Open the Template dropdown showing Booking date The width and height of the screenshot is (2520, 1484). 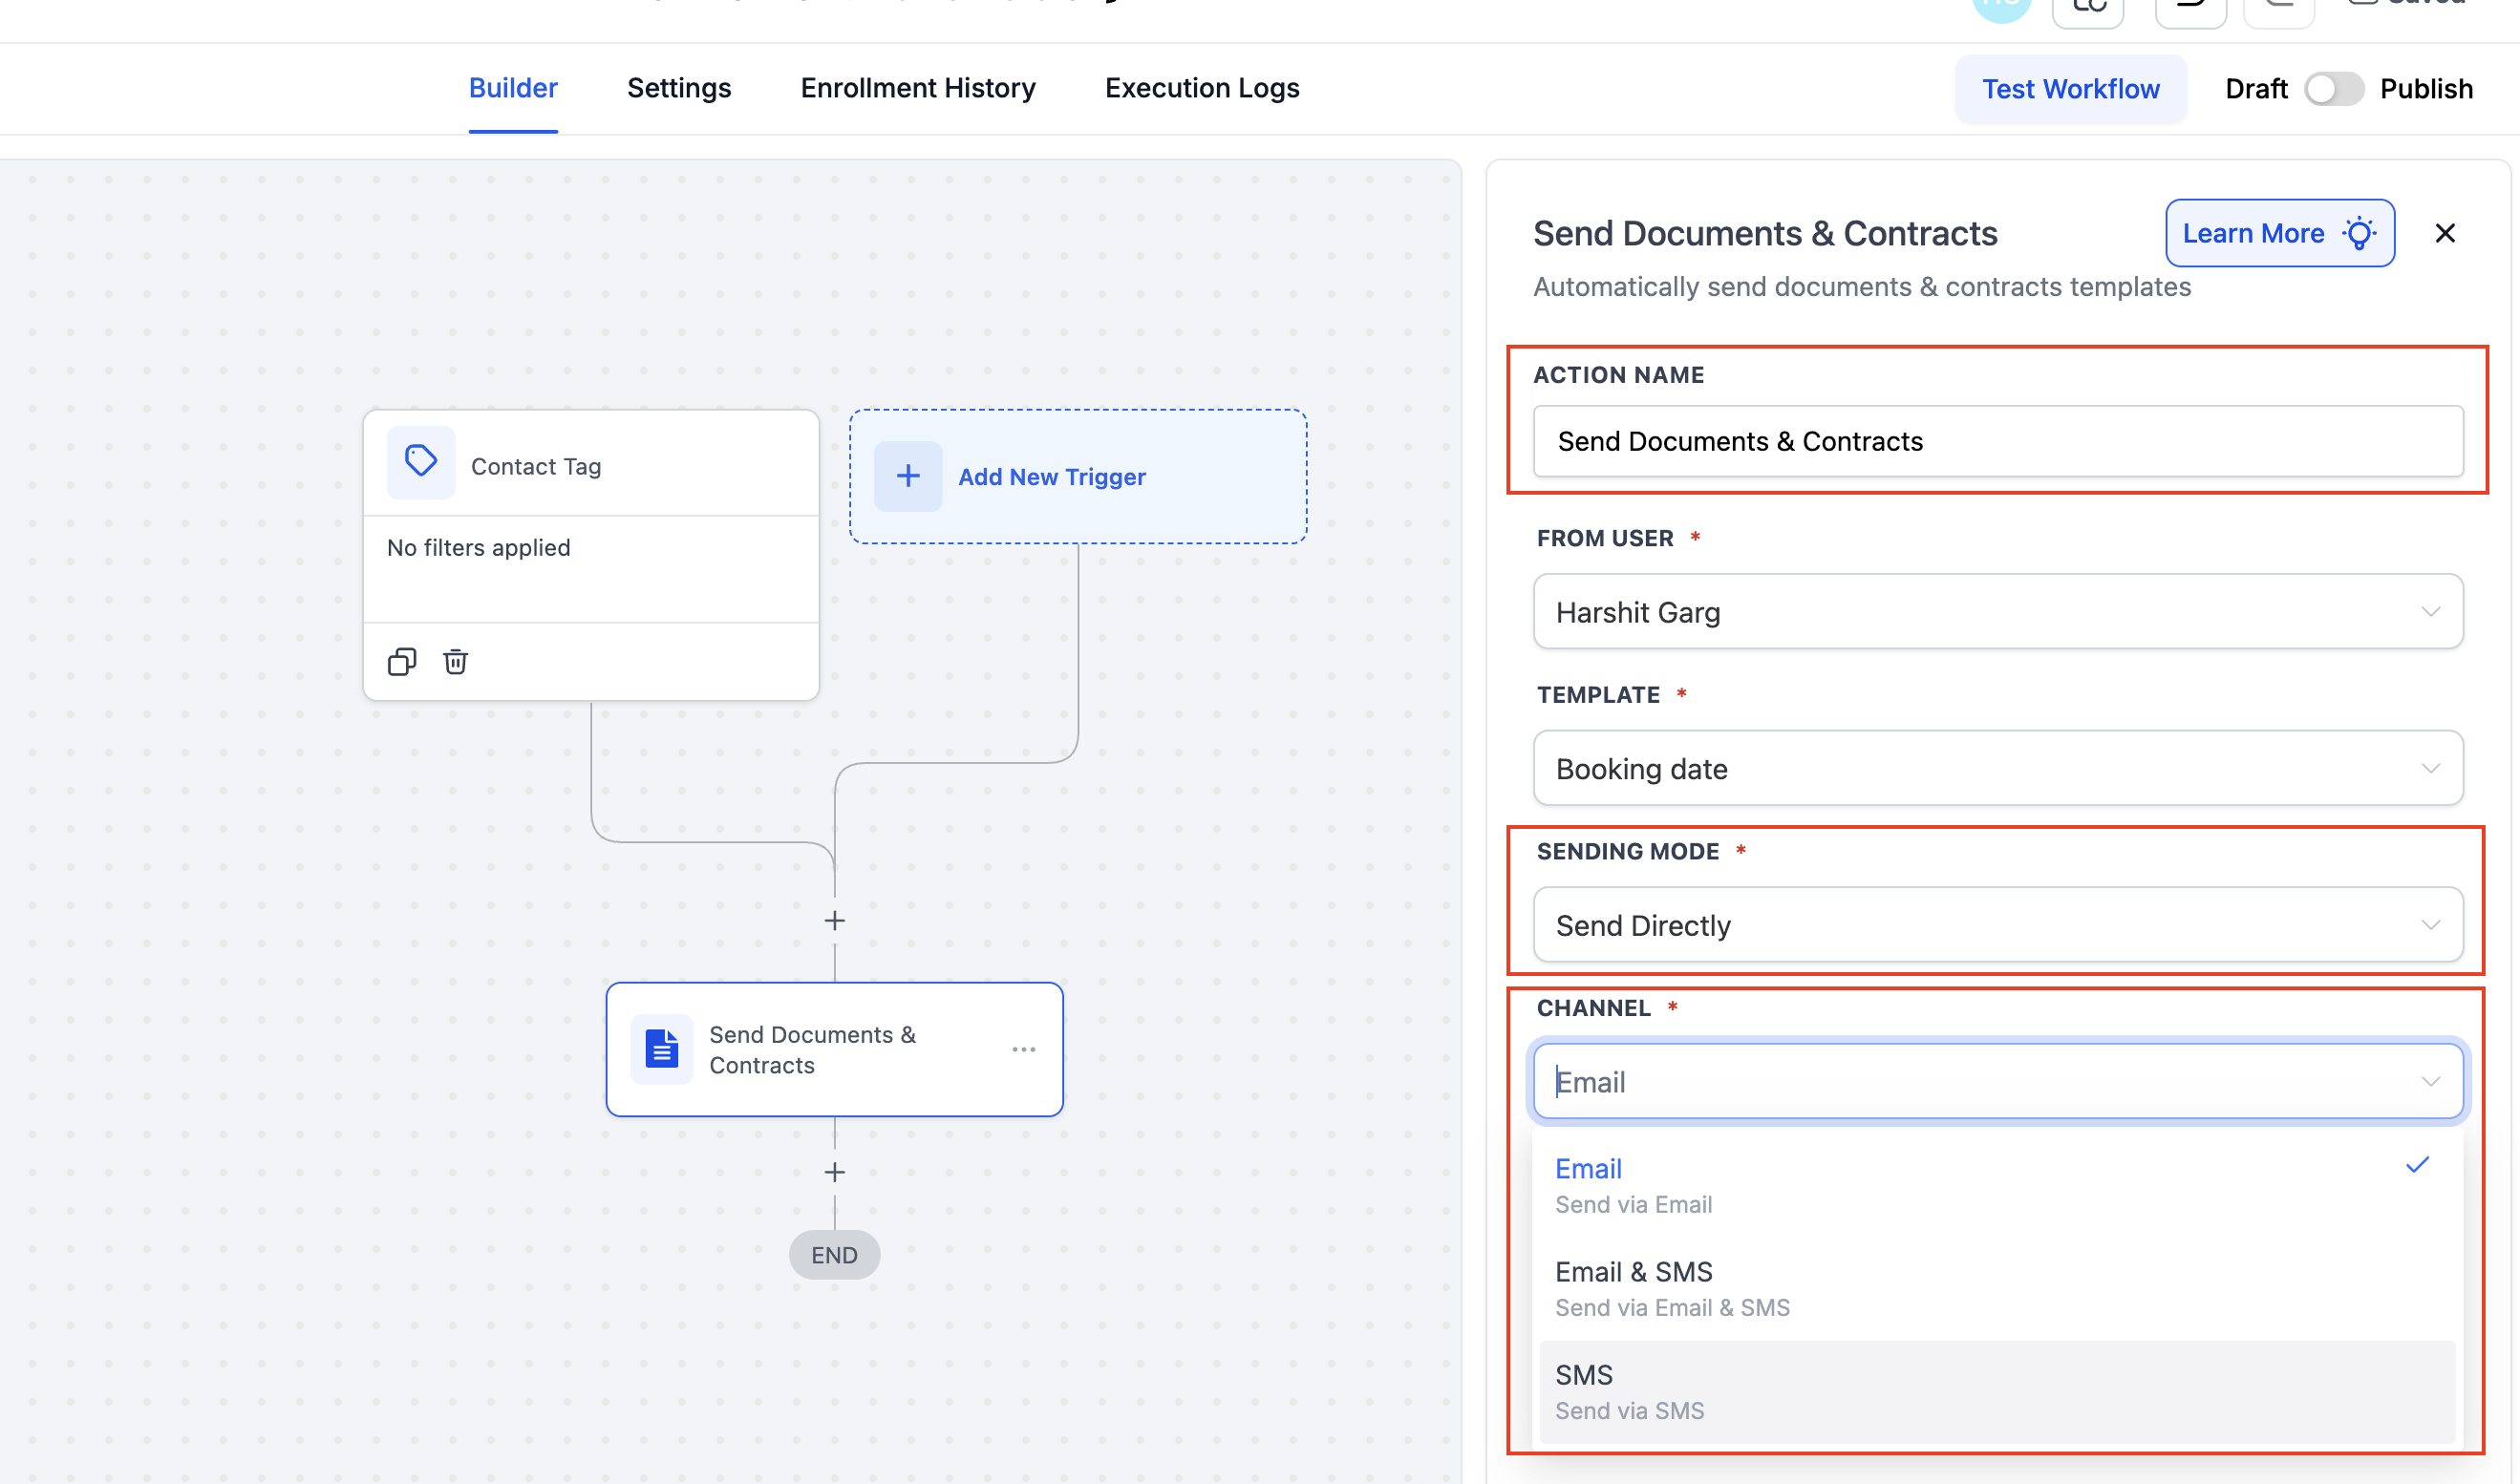(x=1997, y=768)
